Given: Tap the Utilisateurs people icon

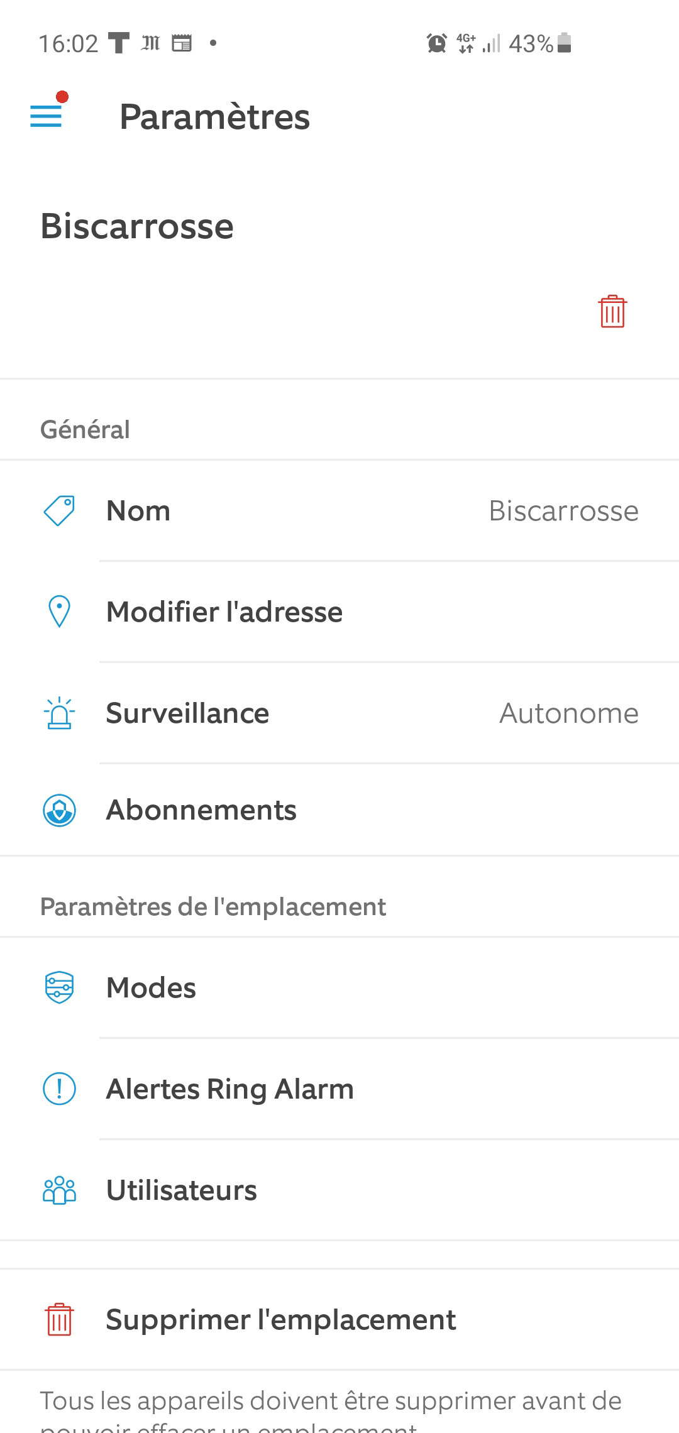Looking at the screenshot, I should point(59,1190).
